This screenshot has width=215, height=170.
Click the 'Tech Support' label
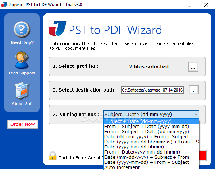[22, 73]
